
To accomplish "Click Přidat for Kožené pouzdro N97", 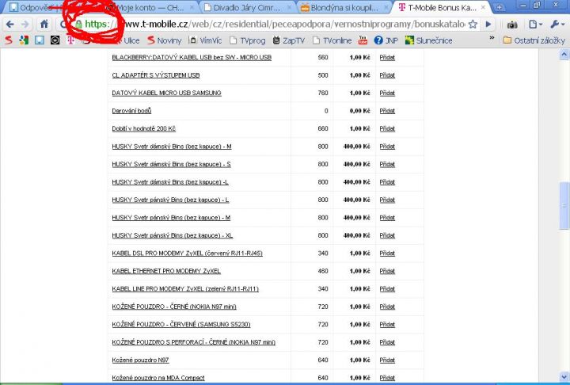I will [x=387, y=360].
